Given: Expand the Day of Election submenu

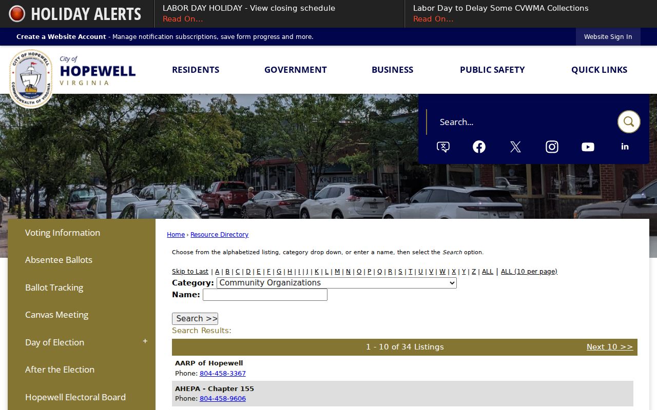Looking at the screenshot, I should point(145,341).
